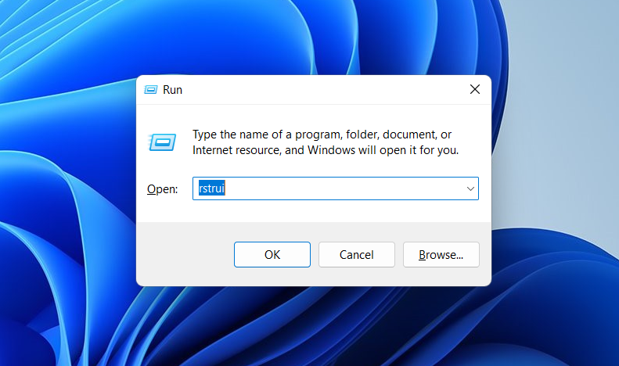Click the "Open:" label

[162, 189]
